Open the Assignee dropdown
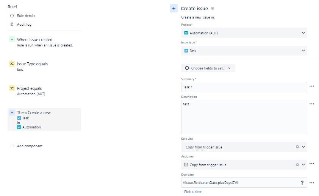319x196 pixels. (x=244, y=165)
